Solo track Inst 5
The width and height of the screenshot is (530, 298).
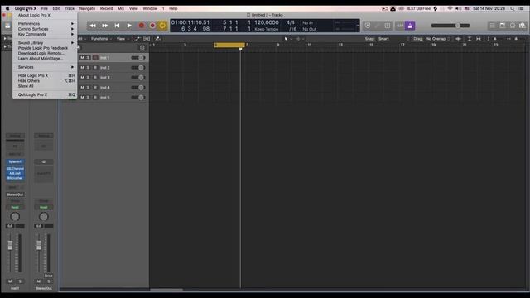click(88, 98)
